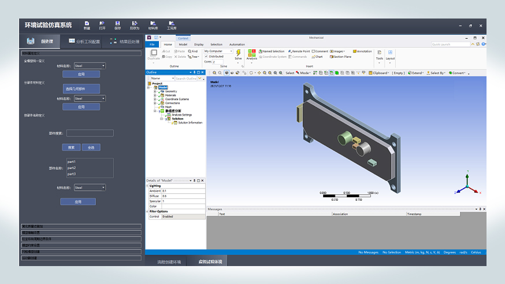Open the Tree dropdown in the ribbon
The width and height of the screenshot is (505, 284).
(x=194, y=57)
